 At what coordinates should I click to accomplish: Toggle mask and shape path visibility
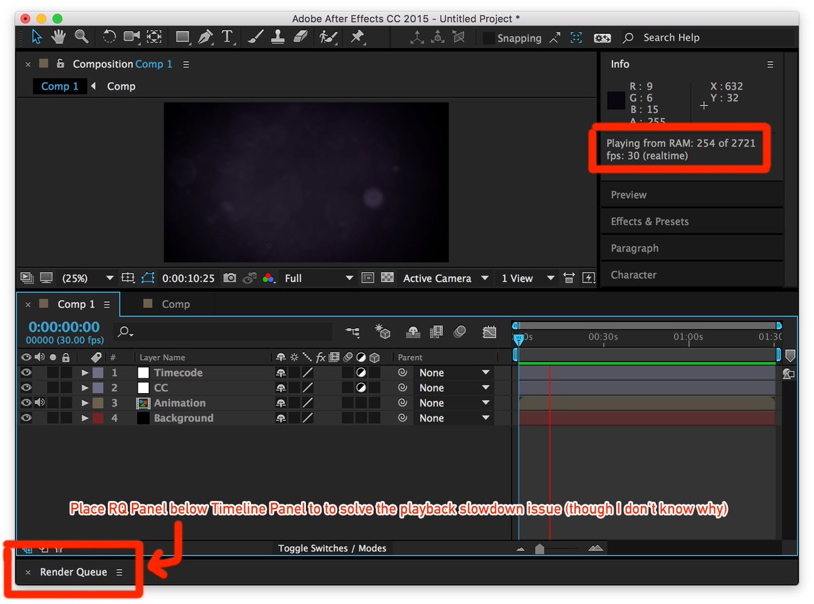[148, 278]
